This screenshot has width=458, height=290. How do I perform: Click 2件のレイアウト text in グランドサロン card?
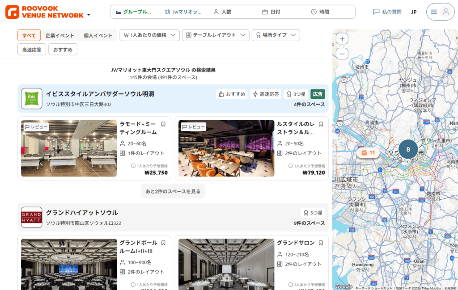tap(303, 264)
